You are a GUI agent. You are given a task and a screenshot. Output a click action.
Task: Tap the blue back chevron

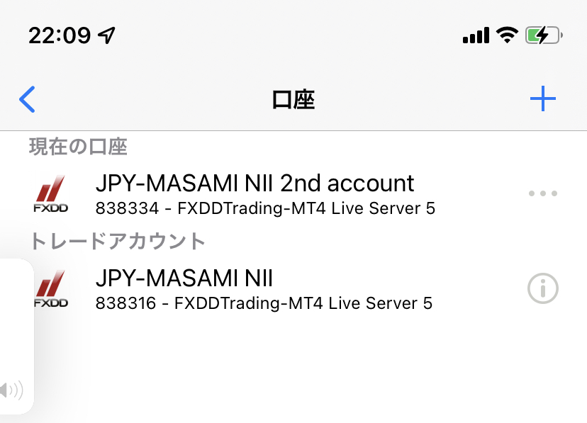(x=28, y=99)
